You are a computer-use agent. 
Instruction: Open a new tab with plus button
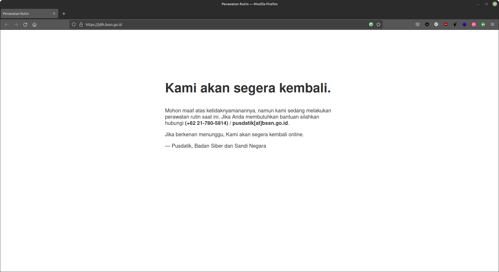click(x=64, y=13)
